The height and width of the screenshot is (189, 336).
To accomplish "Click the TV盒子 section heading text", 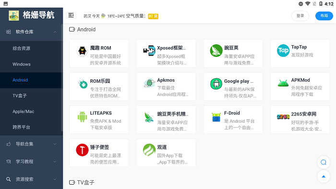I will [86, 183].
